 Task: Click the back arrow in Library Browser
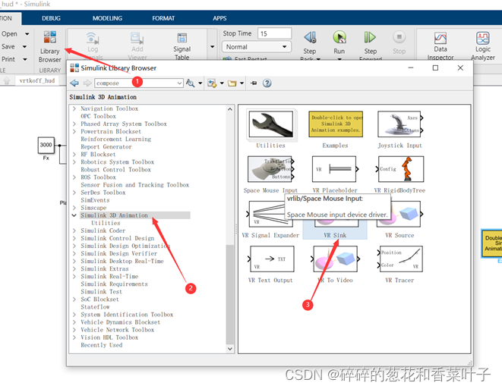click(x=74, y=83)
